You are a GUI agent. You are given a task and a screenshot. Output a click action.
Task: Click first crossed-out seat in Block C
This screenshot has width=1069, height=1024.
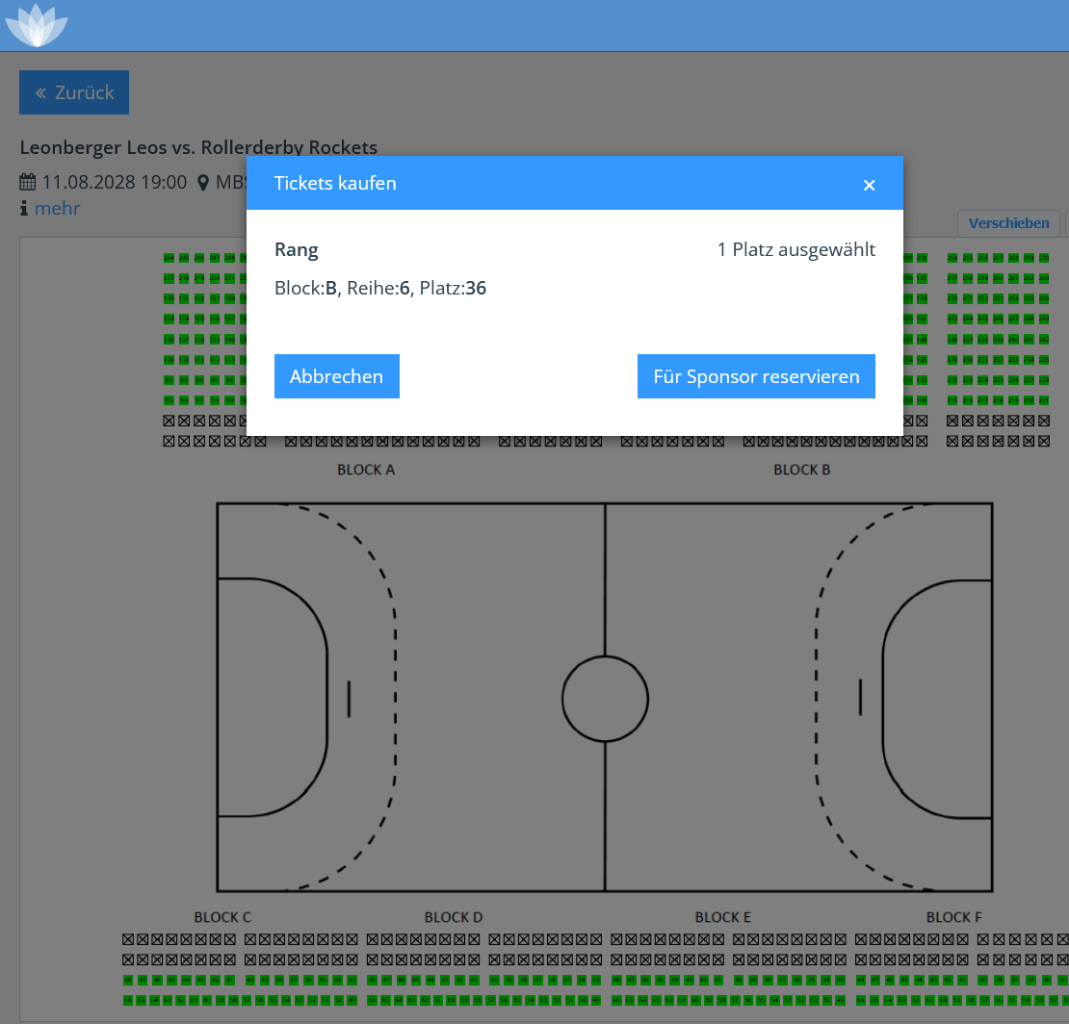tap(128, 938)
